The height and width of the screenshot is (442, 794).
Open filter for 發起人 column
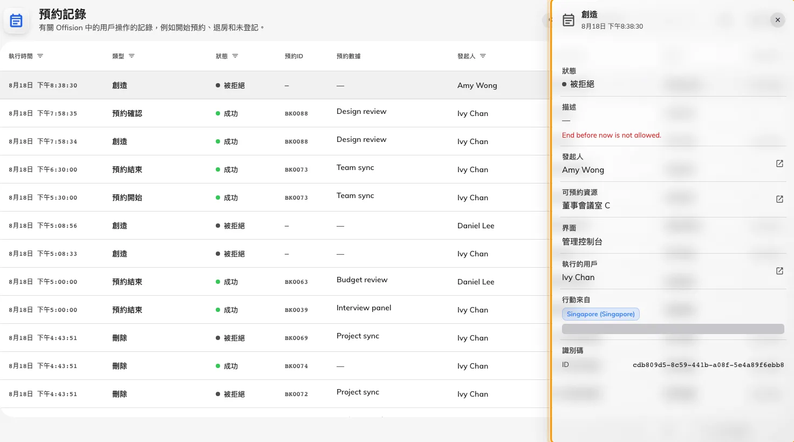point(483,56)
